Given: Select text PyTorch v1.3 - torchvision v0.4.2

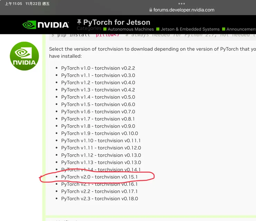Looking at the screenshot, I should (98, 90).
